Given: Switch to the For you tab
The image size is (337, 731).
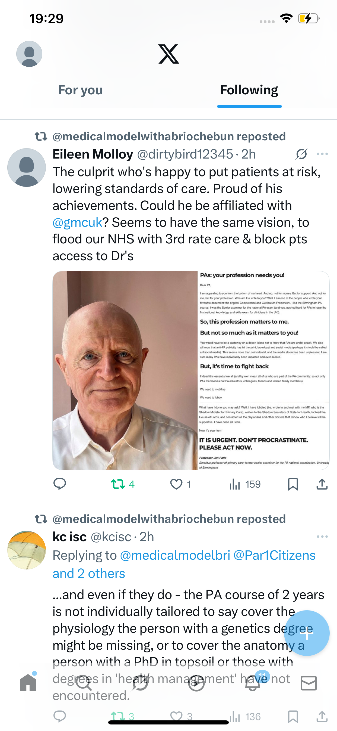Looking at the screenshot, I should [x=80, y=90].
